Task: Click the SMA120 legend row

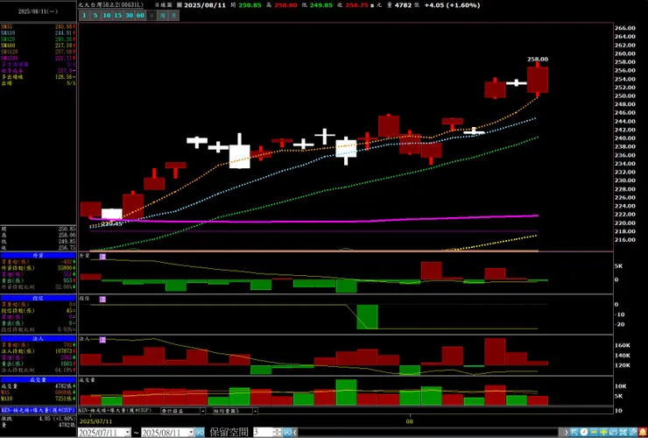Action: (38, 52)
